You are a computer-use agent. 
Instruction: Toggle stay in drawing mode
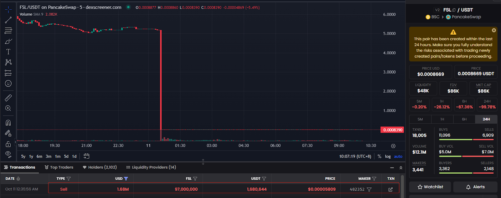pos(8,133)
